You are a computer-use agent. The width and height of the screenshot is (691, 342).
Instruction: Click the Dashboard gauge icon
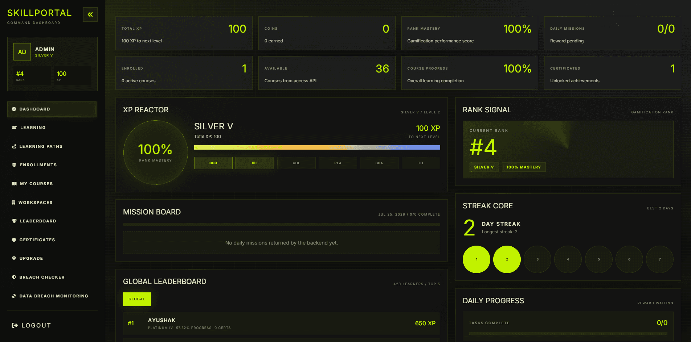[14, 109]
